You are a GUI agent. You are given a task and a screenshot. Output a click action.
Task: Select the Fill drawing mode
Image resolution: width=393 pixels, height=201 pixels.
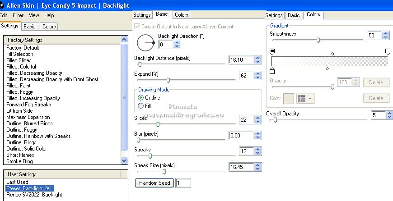pos(141,106)
